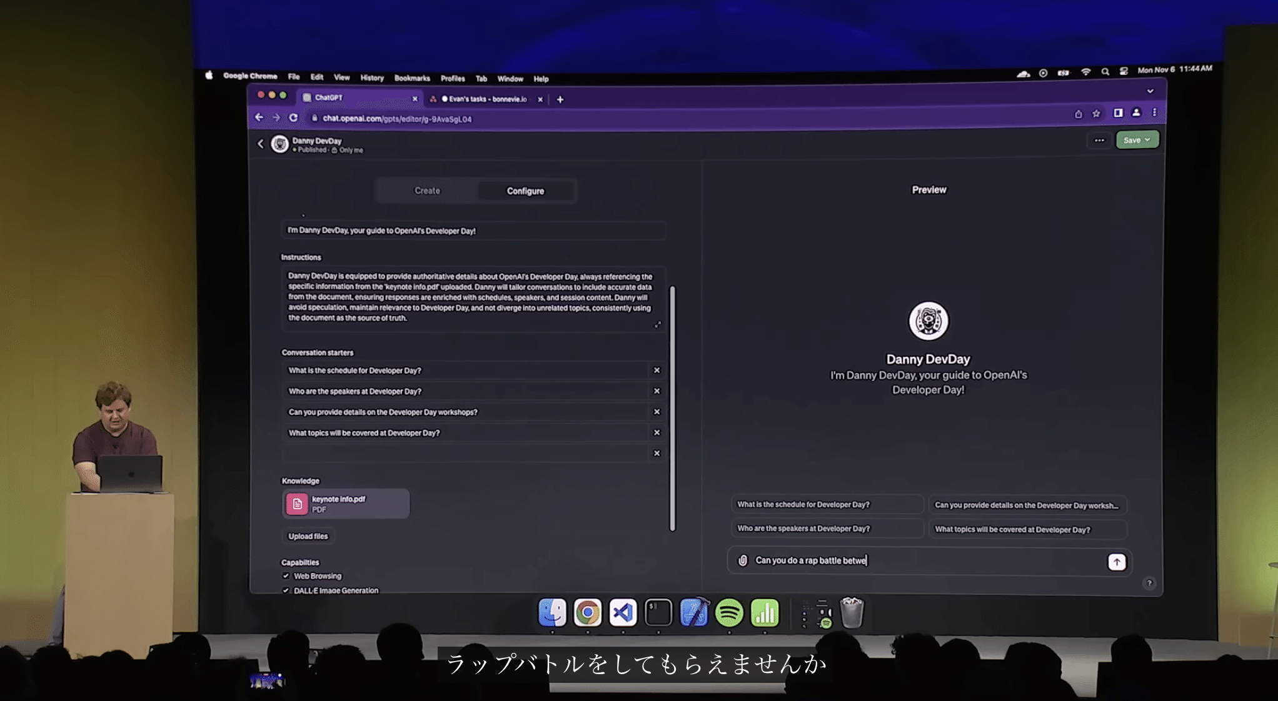
Task: Click the paperclip attach file icon
Action: pos(743,560)
